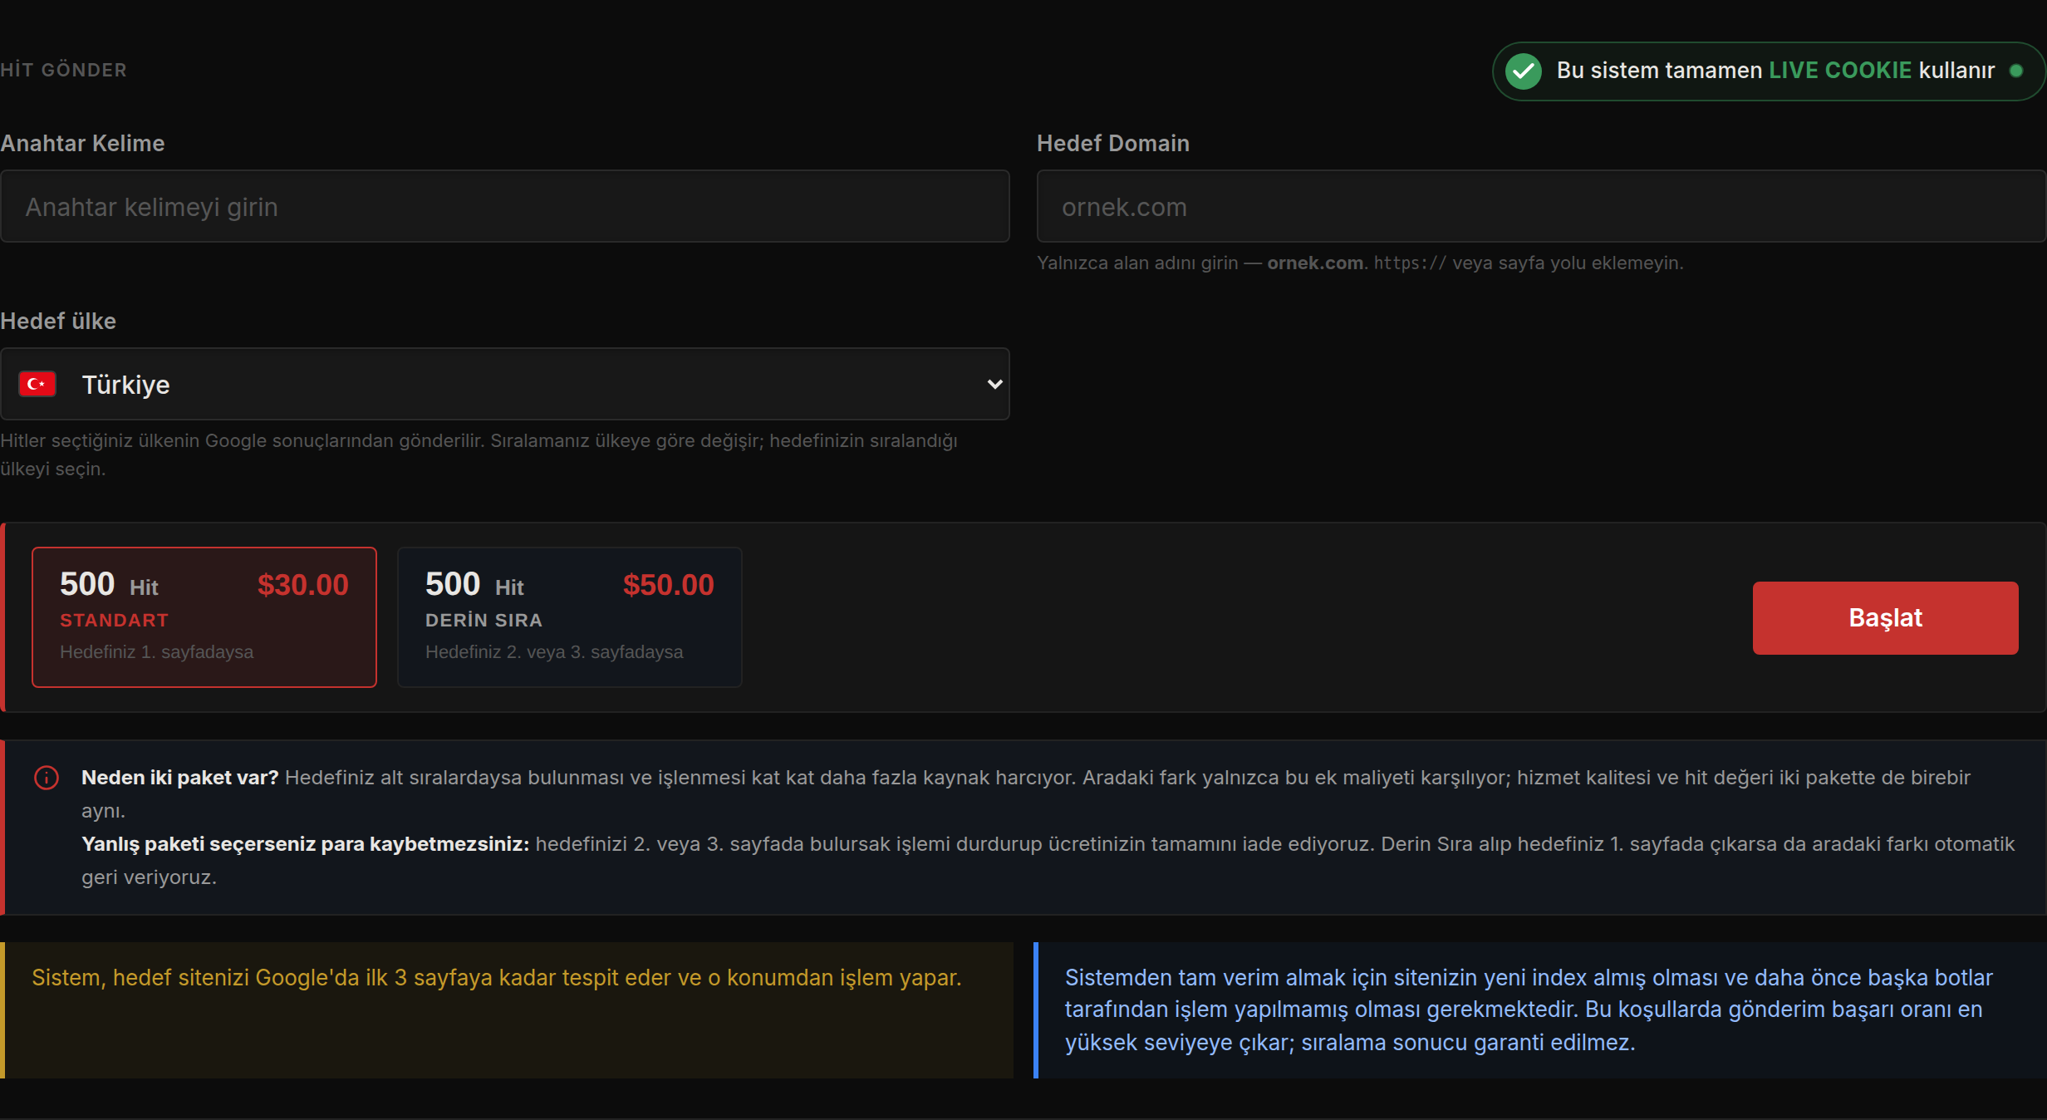Screen dimensions: 2047x1120
Task: Click the Başlat button
Action: click(x=1885, y=618)
